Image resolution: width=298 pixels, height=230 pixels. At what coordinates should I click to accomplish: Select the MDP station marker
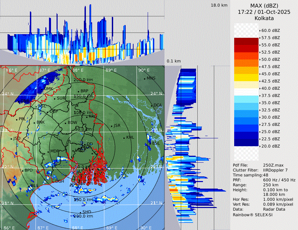pyautogui.click(x=48, y=151)
